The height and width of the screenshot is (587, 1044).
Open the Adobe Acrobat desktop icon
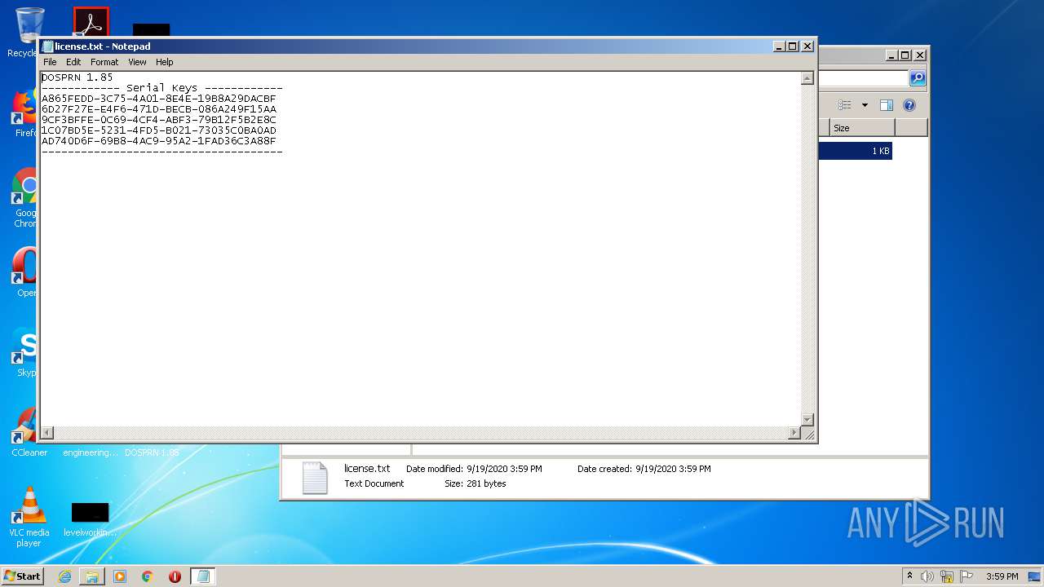tap(91, 22)
